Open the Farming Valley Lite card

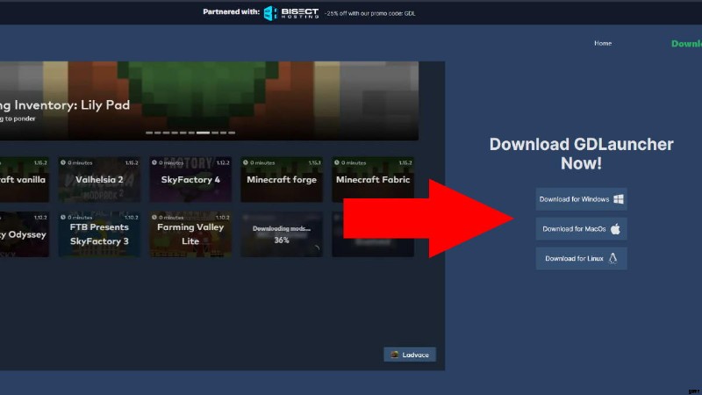click(x=190, y=234)
